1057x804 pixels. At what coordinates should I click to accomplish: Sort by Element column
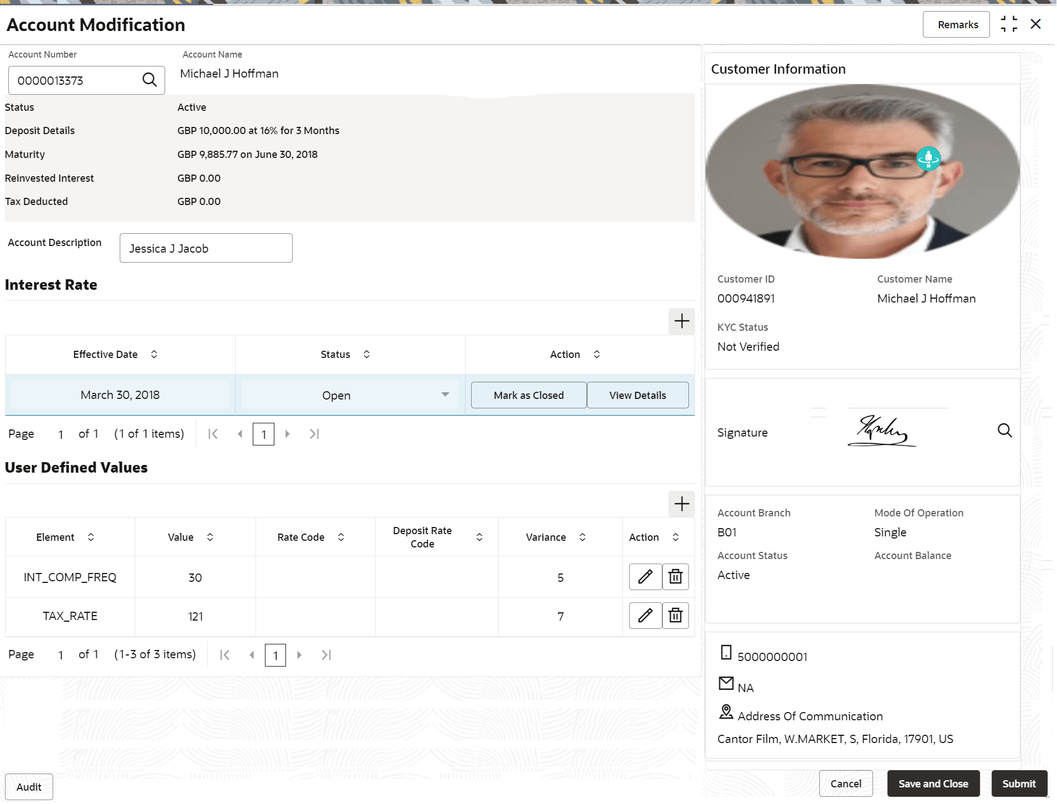coord(91,537)
